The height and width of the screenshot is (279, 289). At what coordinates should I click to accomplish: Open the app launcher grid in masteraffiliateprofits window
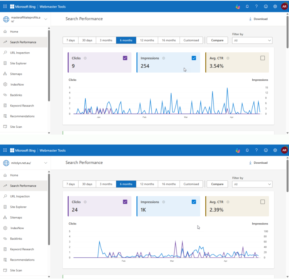[x=5, y=7]
